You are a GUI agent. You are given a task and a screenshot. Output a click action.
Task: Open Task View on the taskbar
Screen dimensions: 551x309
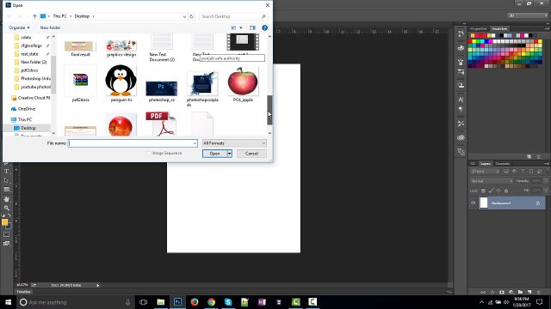[144, 302]
